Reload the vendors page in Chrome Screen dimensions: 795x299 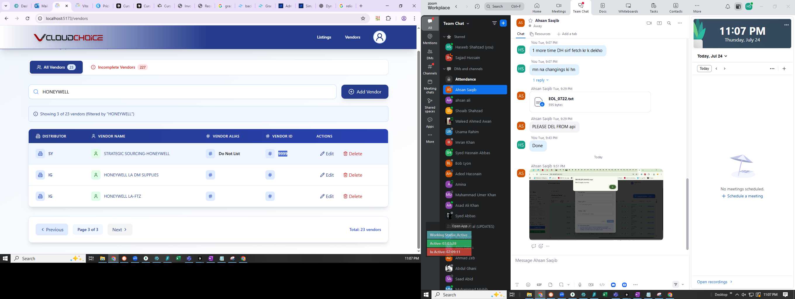(27, 18)
